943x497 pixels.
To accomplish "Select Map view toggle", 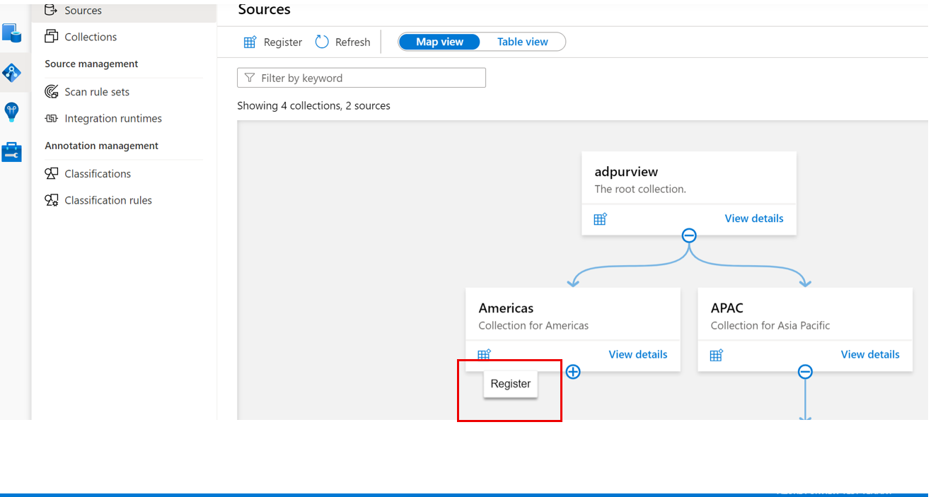I will pyautogui.click(x=439, y=42).
